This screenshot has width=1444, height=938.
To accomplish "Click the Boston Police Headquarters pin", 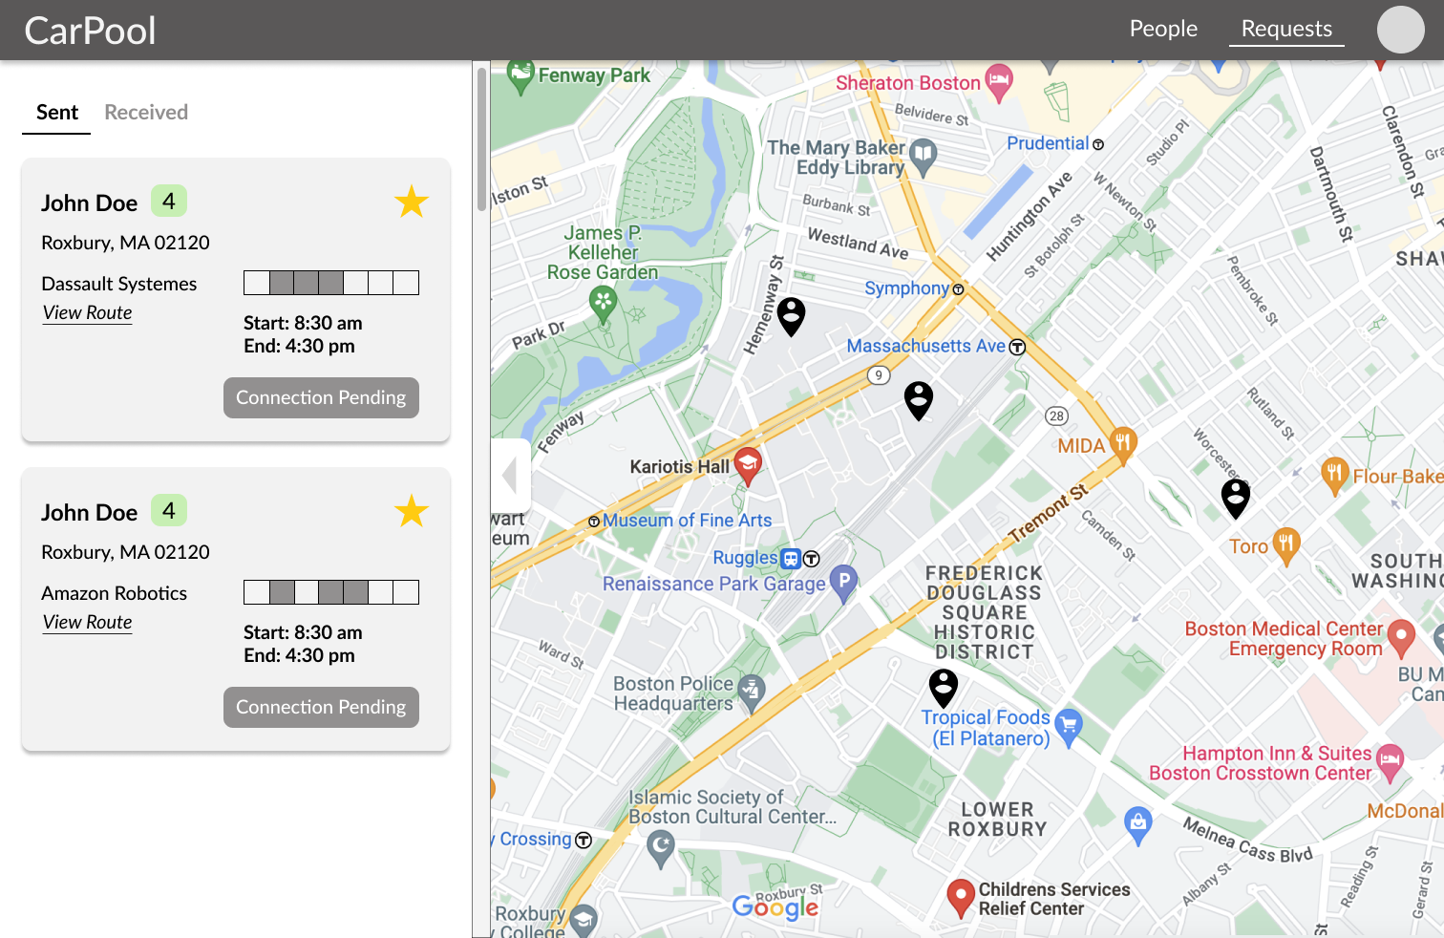I will click(x=752, y=693).
